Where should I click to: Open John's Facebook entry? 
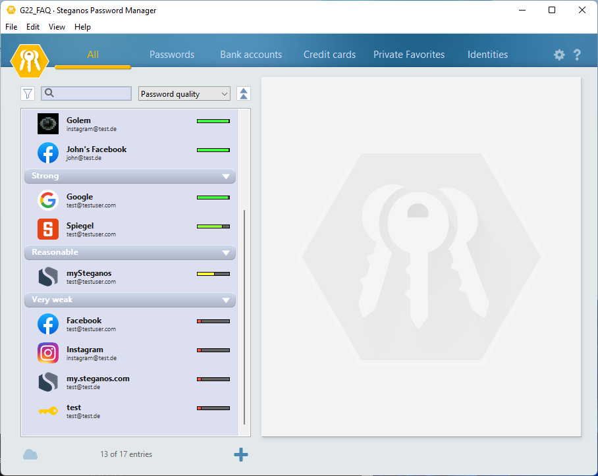(96, 153)
